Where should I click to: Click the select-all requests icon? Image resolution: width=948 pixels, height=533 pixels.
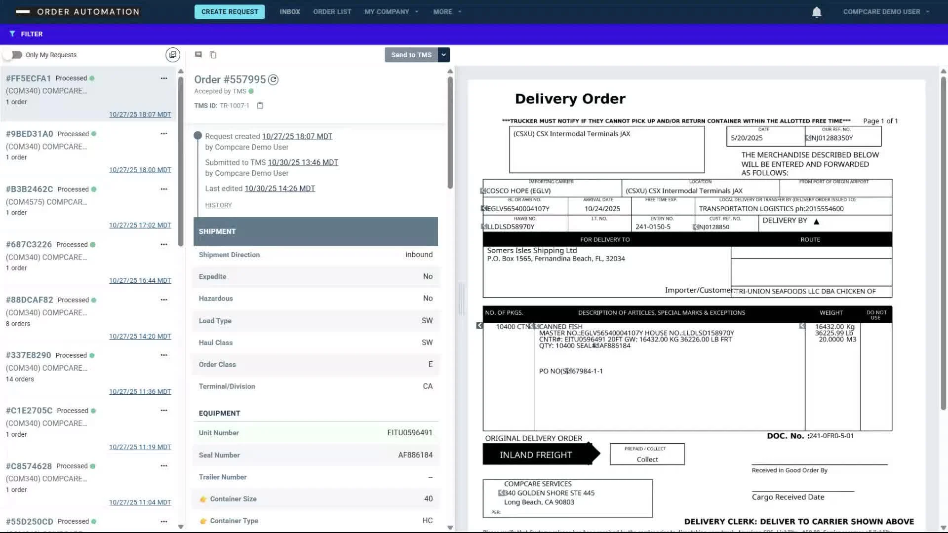[172, 55]
